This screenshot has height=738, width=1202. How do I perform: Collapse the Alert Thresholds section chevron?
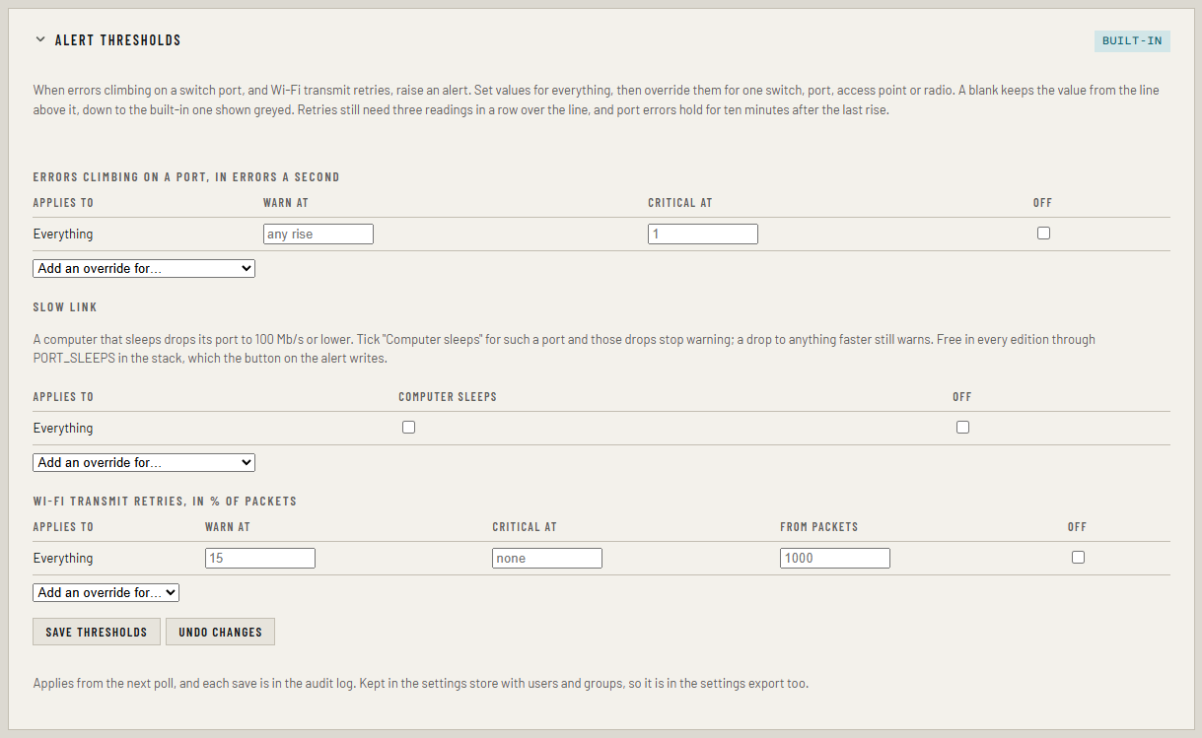pos(40,40)
